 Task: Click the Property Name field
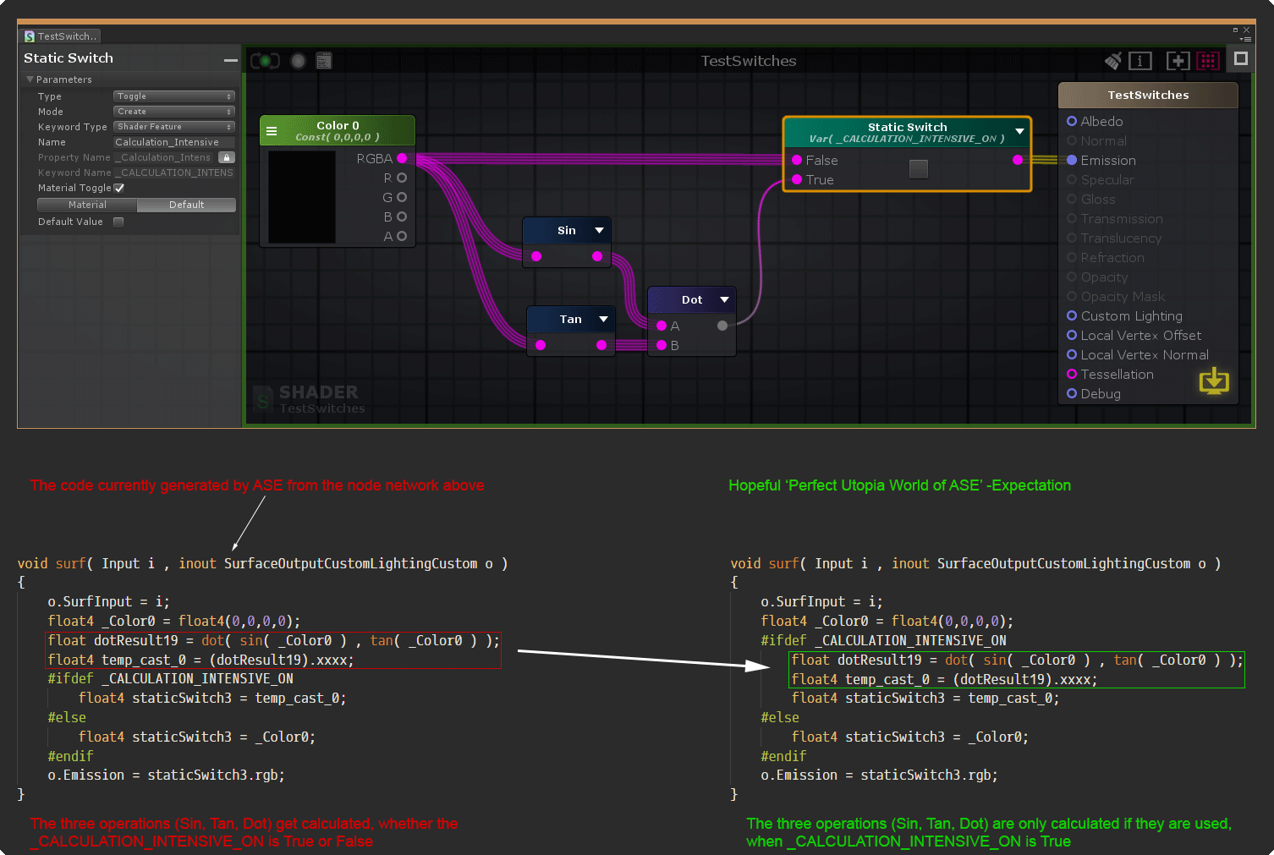tap(164, 157)
